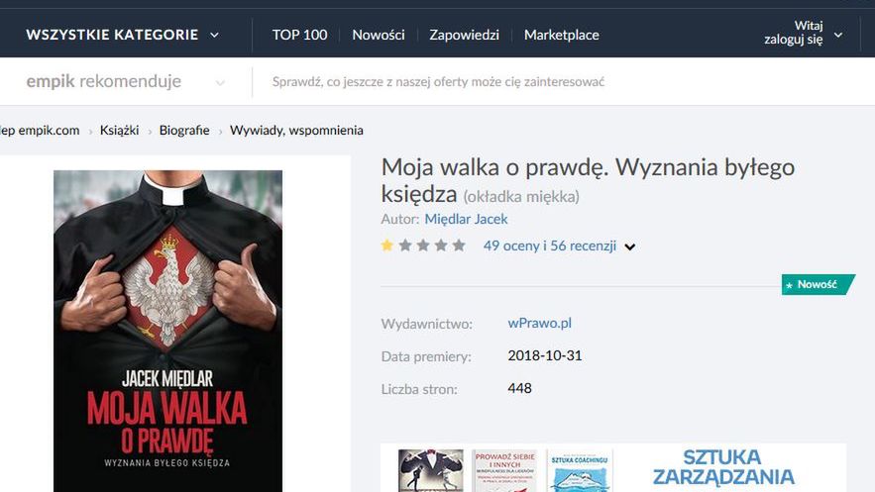The height and width of the screenshot is (492, 875).
Task: Expand the Wszystkie Kategorie dropdown
Action: tap(122, 35)
